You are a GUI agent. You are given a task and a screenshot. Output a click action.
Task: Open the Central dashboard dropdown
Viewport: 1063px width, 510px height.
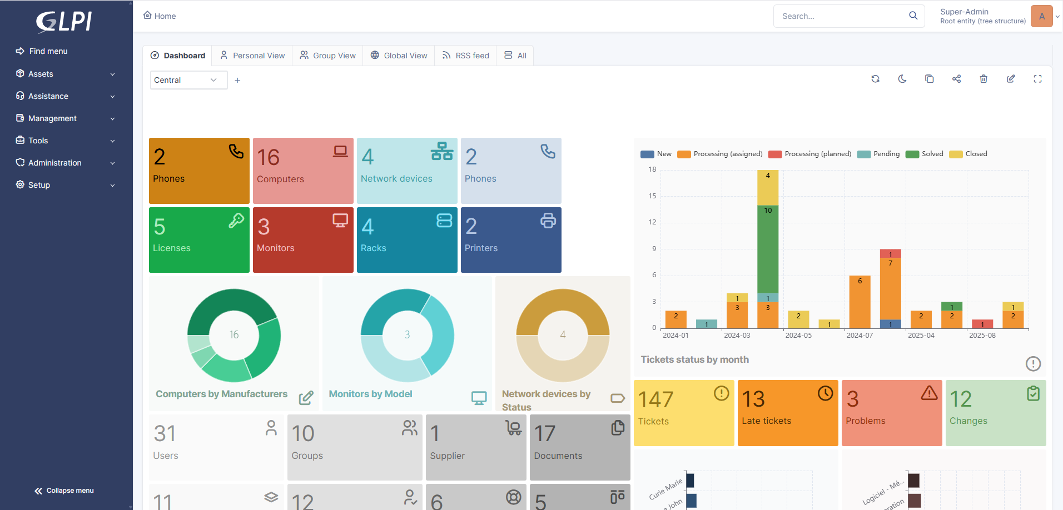(188, 80)
